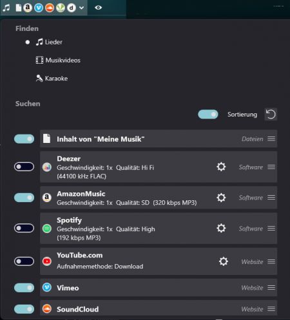Viewport: 290px width, 320px height.
Task: Disable the AmazonMusic source toggle
Action: (24, 198)
